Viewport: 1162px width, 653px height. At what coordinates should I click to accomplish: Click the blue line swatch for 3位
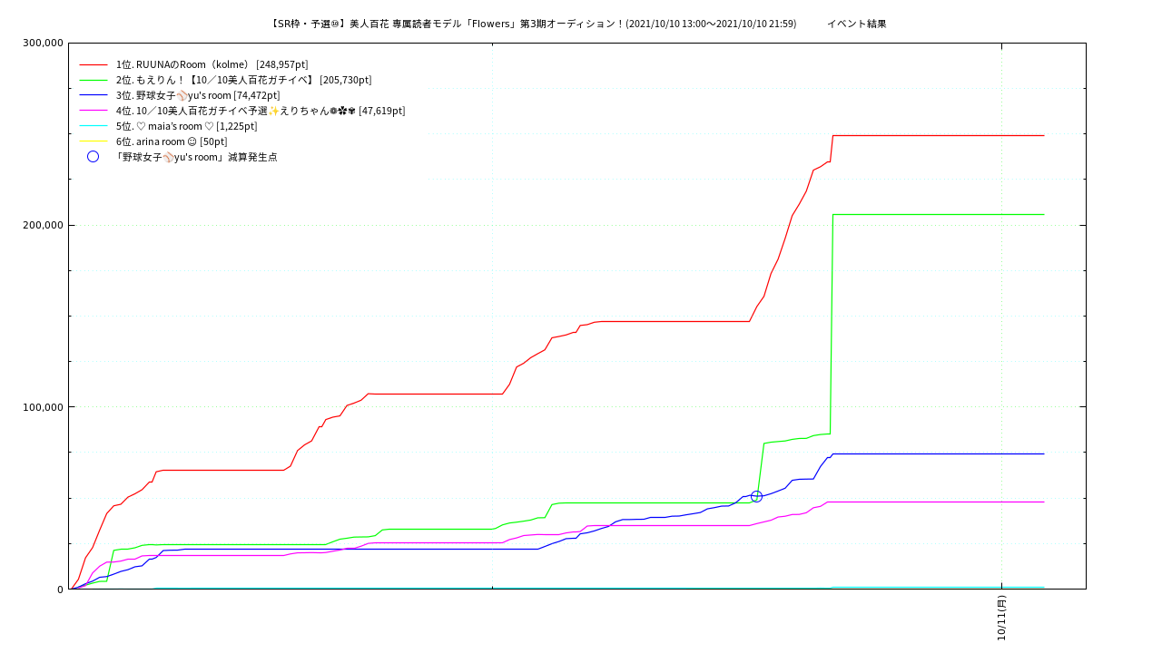[x=94, y=95]
